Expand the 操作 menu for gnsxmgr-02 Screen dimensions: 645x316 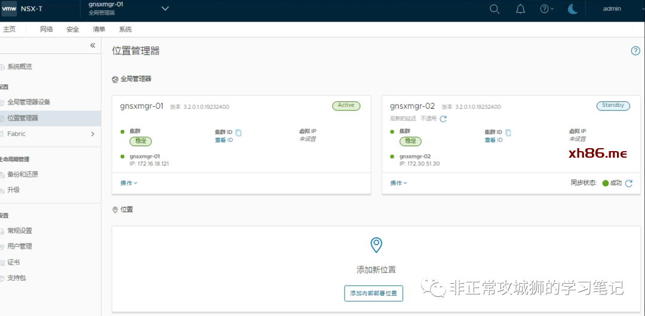click(398, 183)
